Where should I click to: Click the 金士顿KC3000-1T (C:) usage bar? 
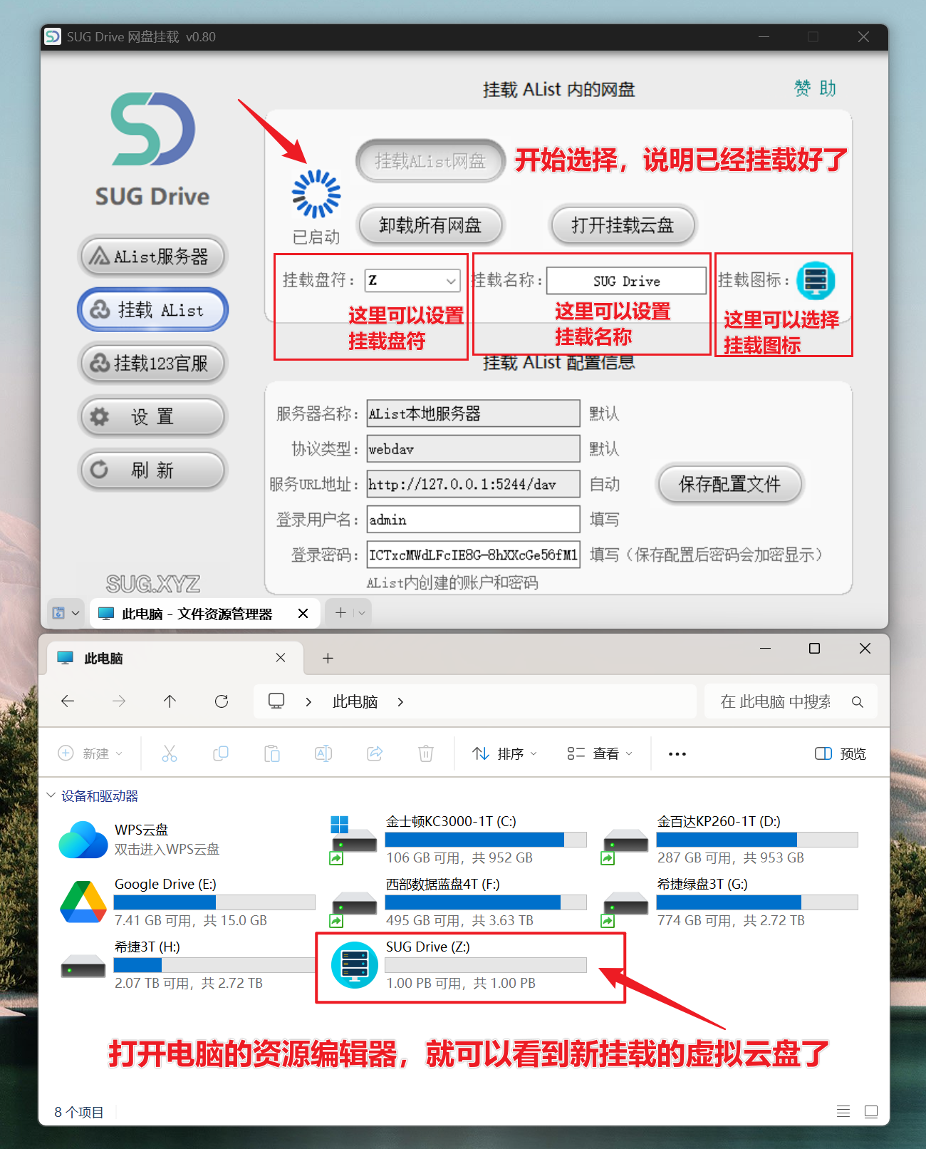coord(486,839)
